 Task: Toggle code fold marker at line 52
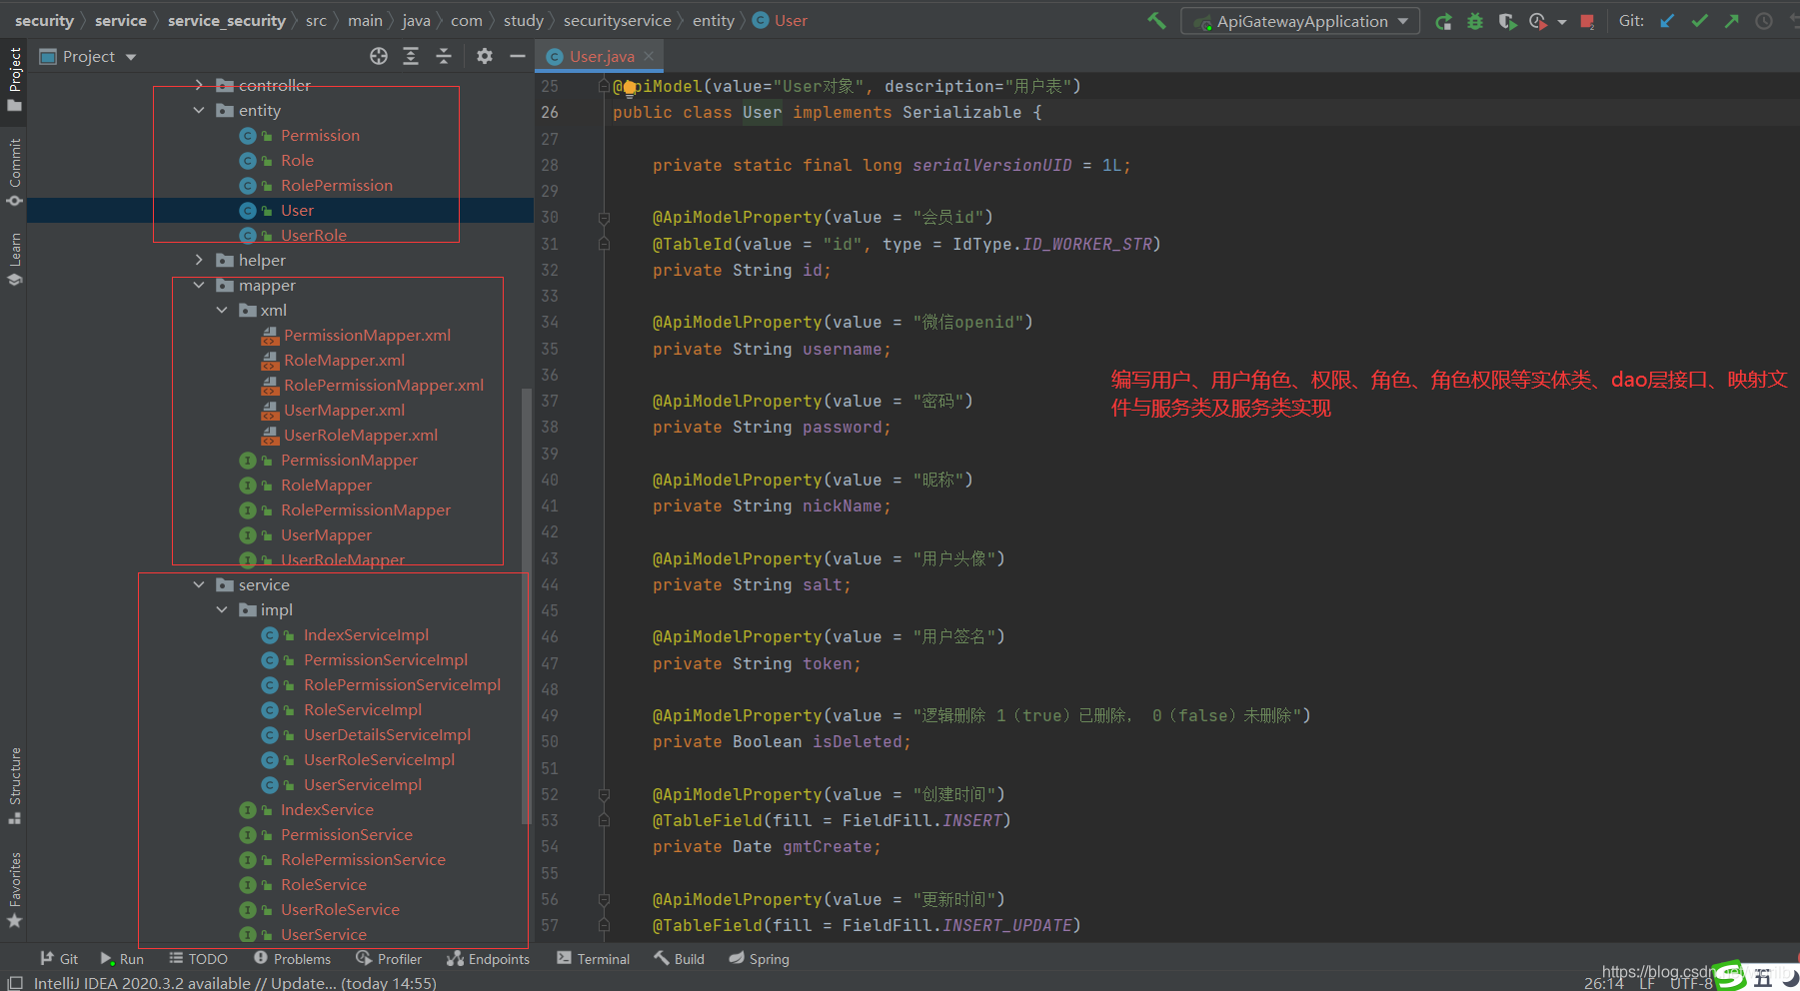coord(604,794)
